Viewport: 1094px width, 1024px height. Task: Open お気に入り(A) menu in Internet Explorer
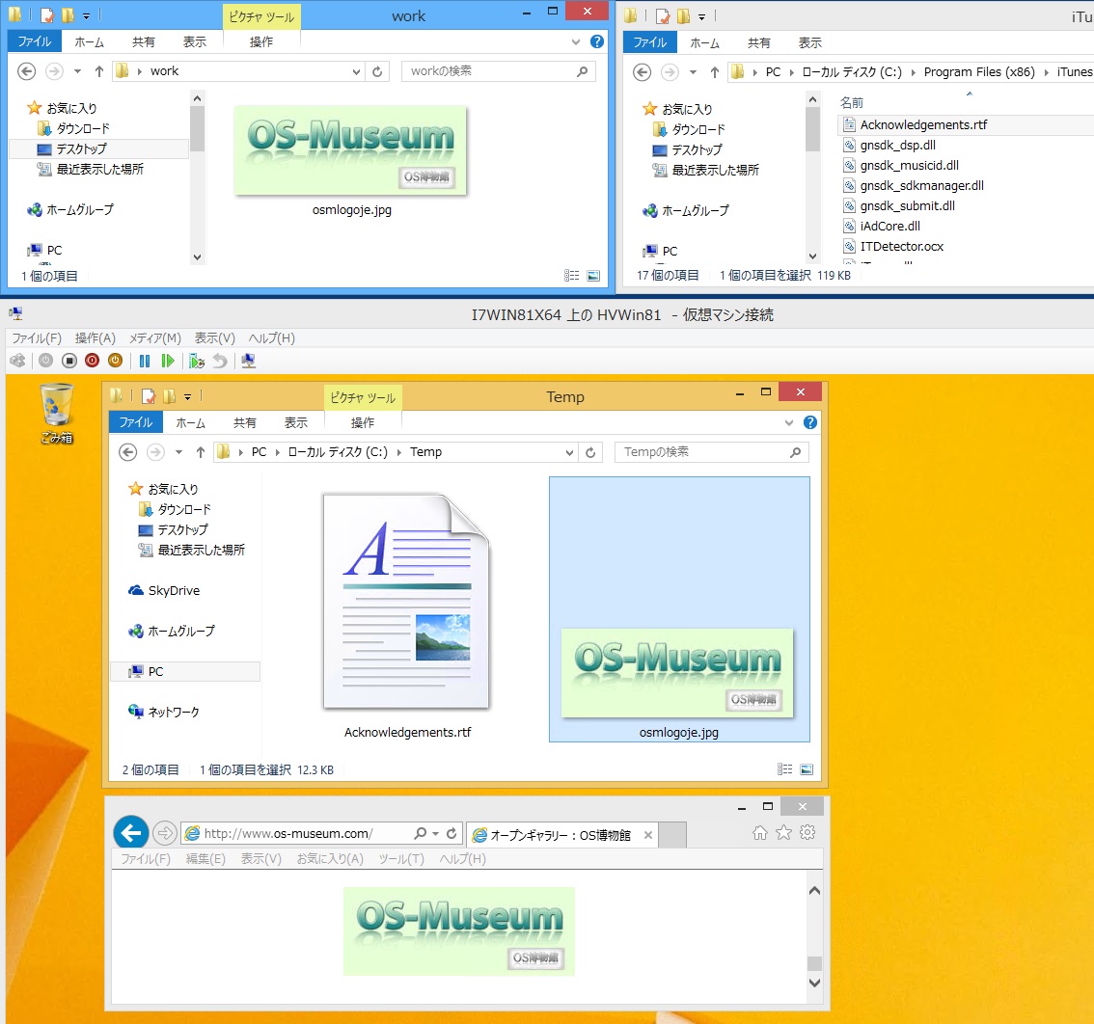330,859
